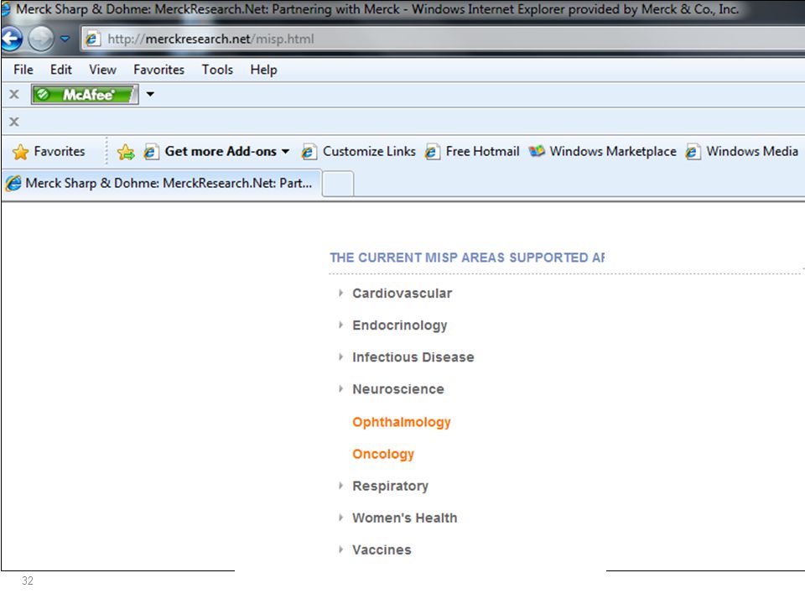Open the Edit menu
This screenshot has height=604, width=805.
point(60,70)
